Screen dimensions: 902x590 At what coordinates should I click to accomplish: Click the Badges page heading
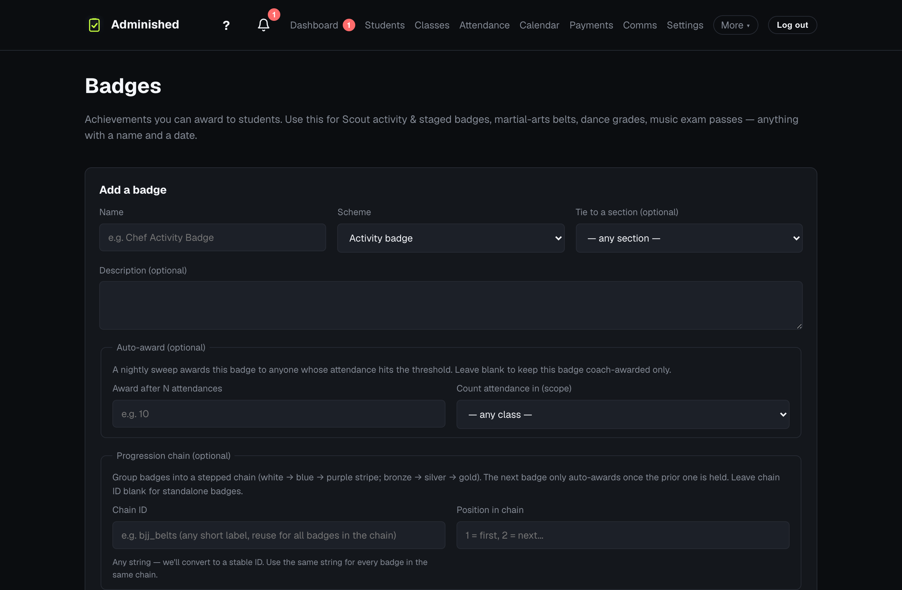(x=123, y=86)
